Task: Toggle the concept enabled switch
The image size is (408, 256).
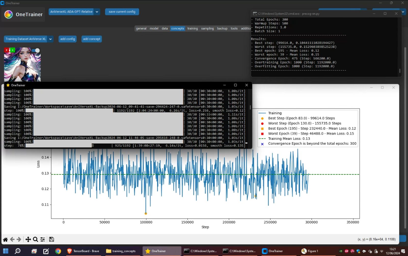Action: 36,51
